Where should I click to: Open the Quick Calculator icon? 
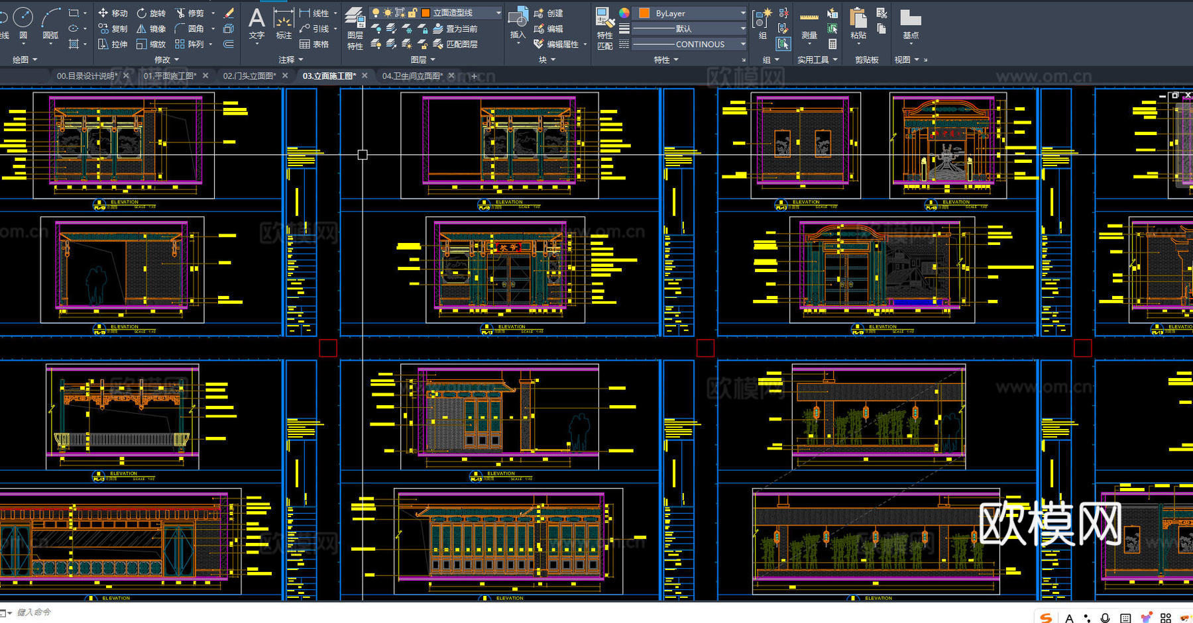(832, 44)
